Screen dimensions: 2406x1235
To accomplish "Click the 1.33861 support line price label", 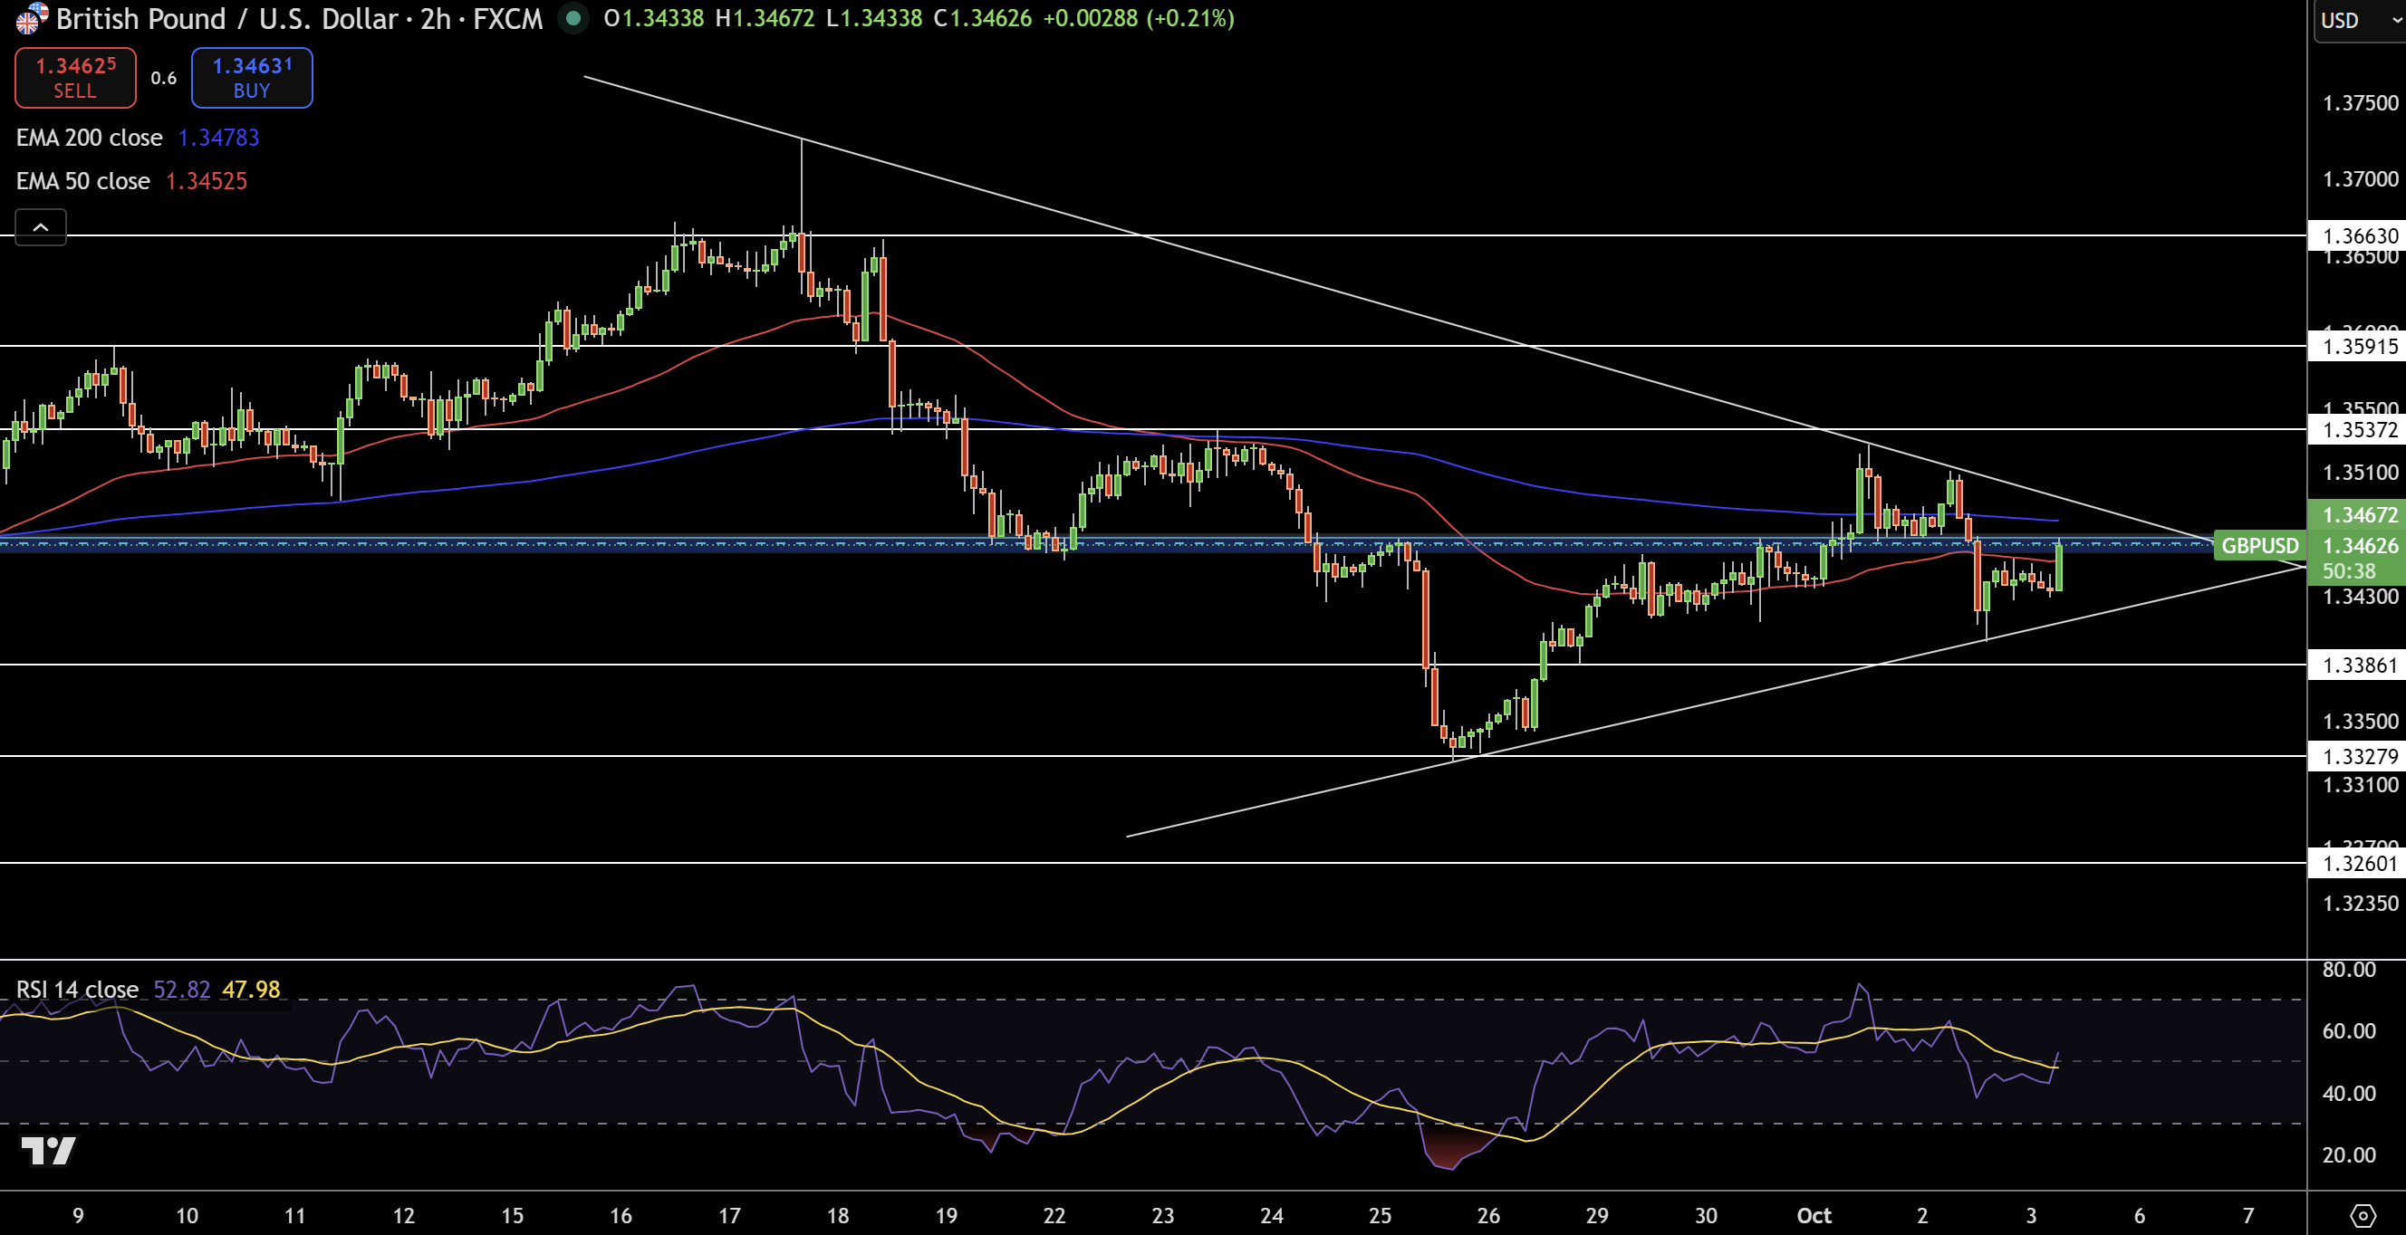I will [2359, 665].
